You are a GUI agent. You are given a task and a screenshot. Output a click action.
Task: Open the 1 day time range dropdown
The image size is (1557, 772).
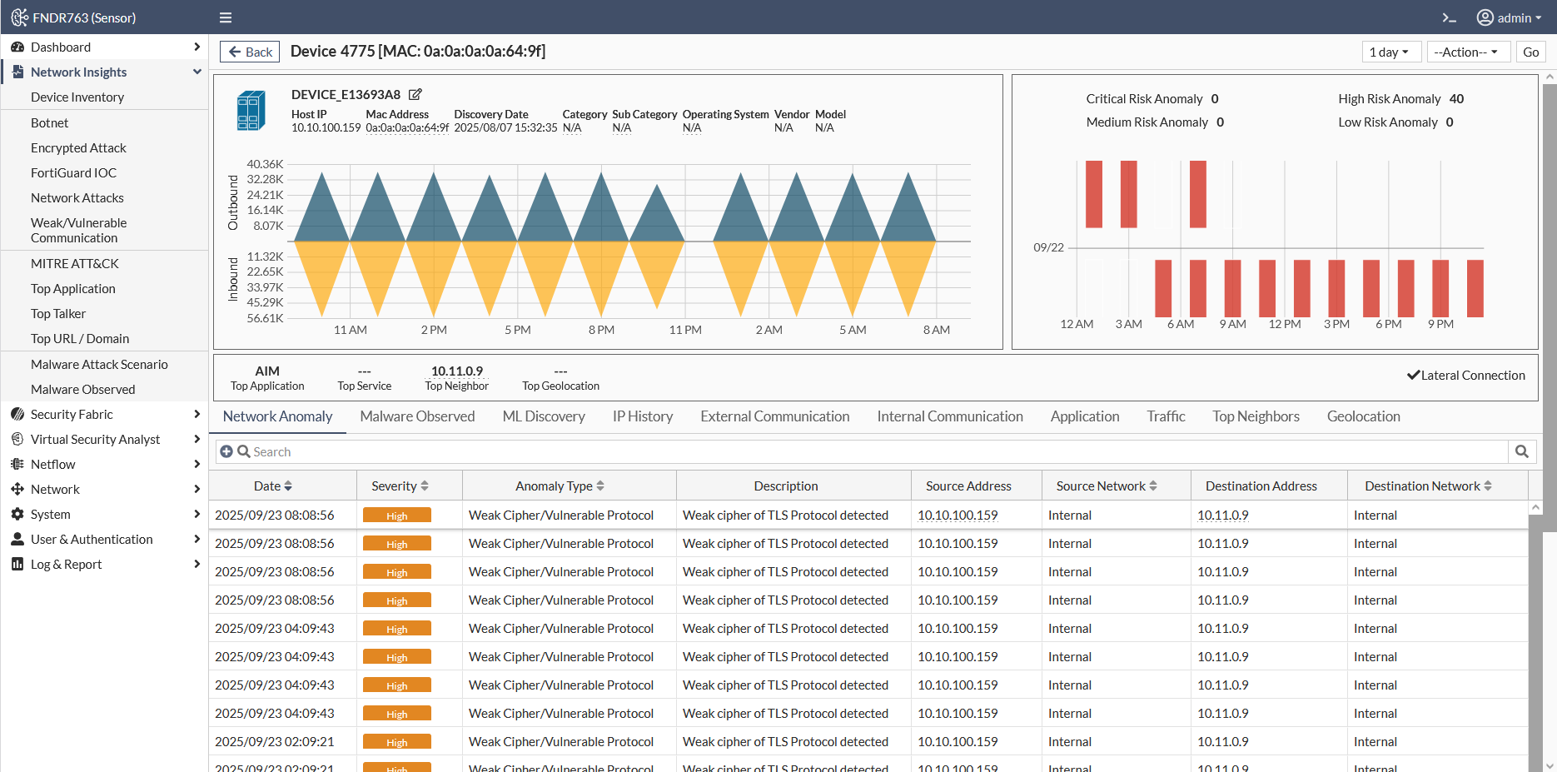(1389, 52)
